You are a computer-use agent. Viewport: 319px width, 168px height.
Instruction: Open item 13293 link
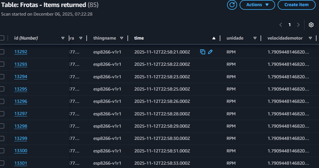pyautogui.click(x=21, y=64)
